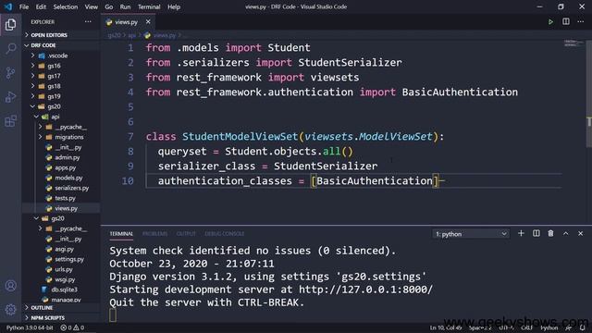Expand the .vscode folder
This screenshot has height=333, width=592.
[x=60, y=55]
